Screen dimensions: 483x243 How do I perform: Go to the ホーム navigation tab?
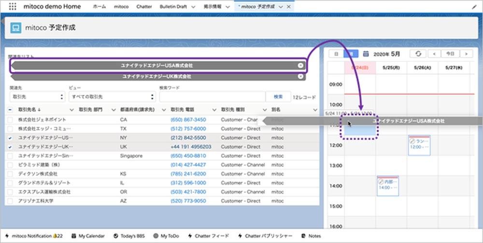point(99,6)
